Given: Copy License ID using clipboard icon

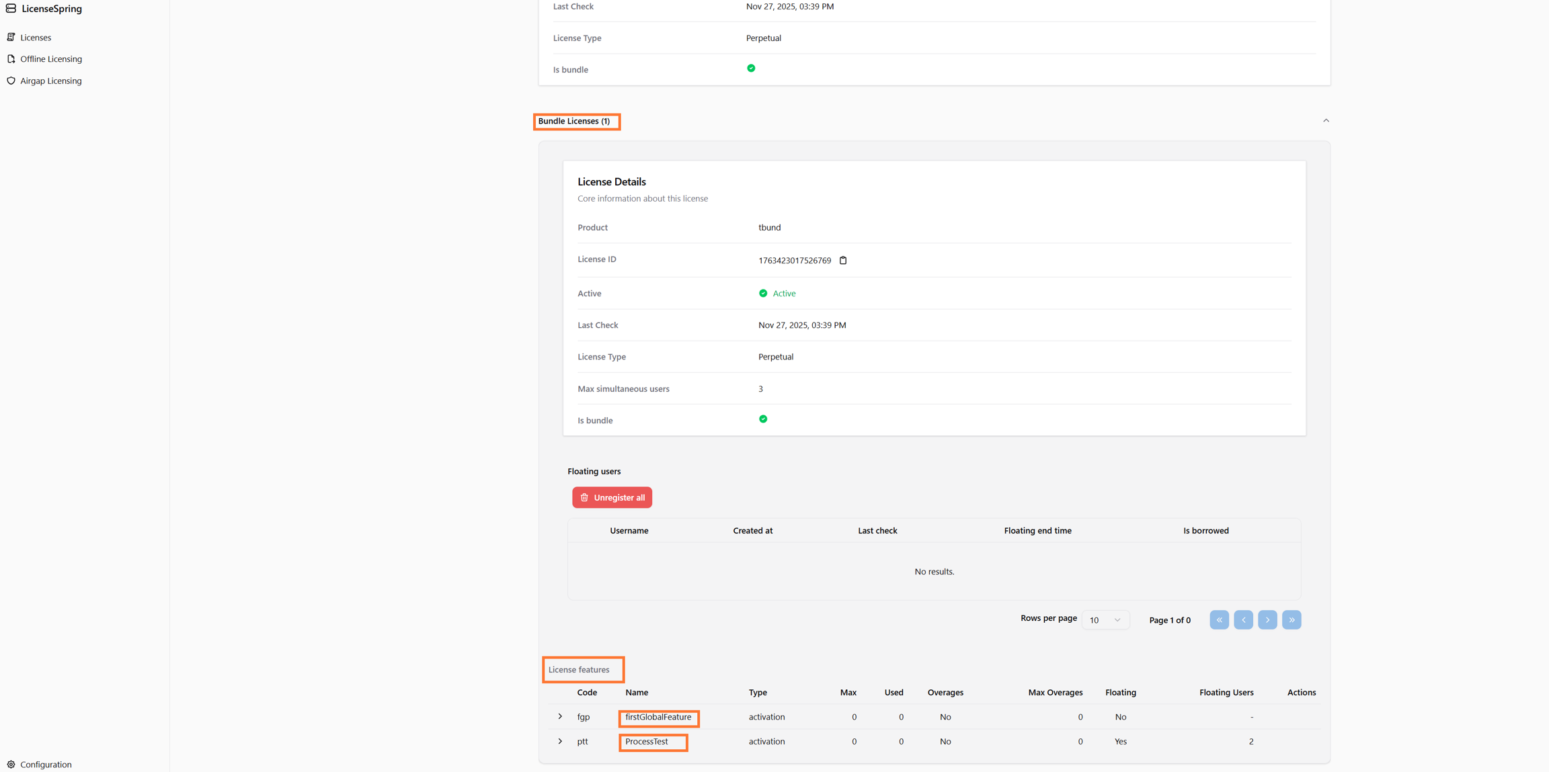Looking at the screenshot, I should [x=842, y=261].
